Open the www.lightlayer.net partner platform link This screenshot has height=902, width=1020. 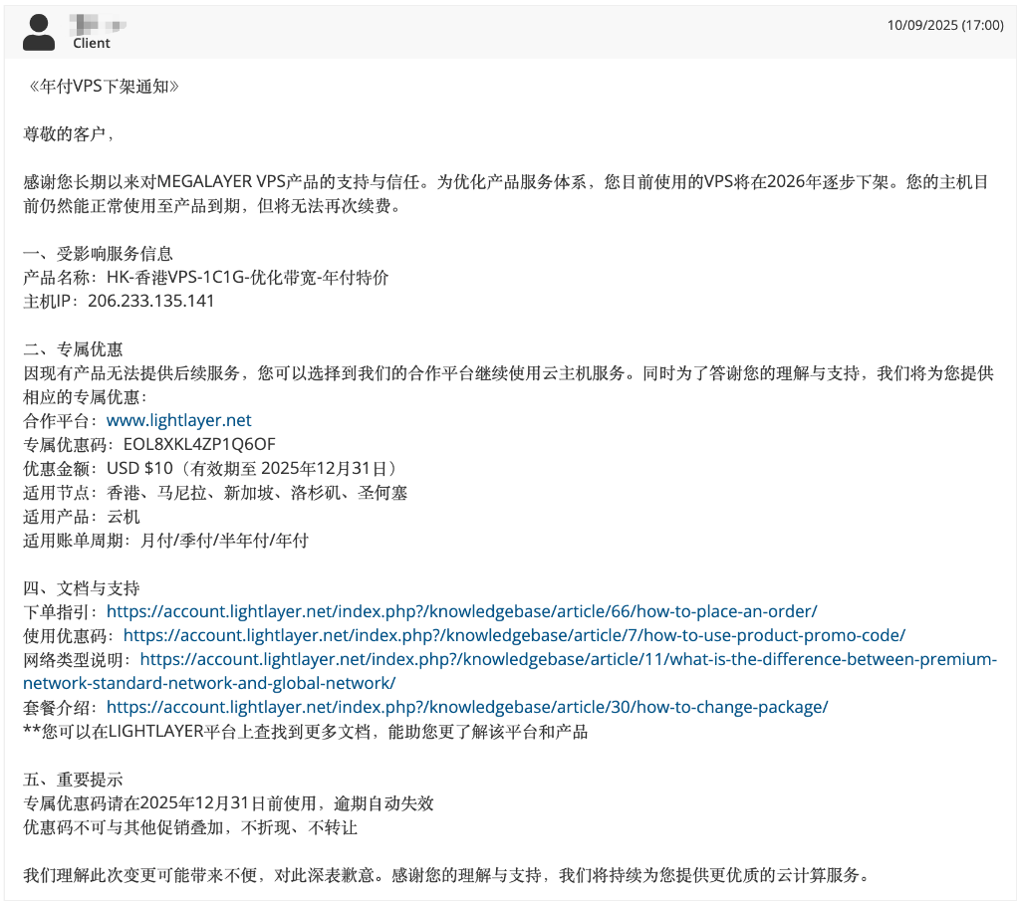(179, 421)
